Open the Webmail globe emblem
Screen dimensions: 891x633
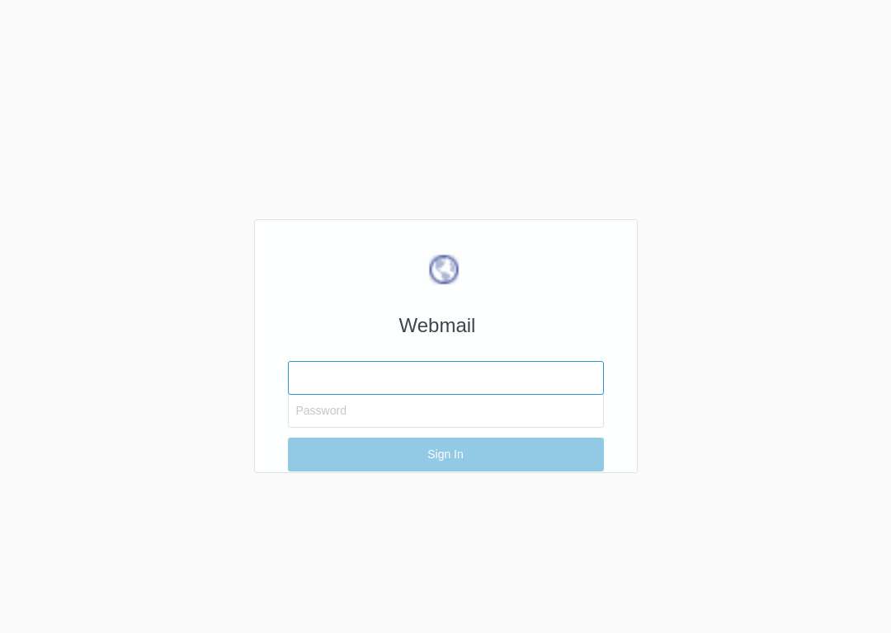click(x=444, y=269)
